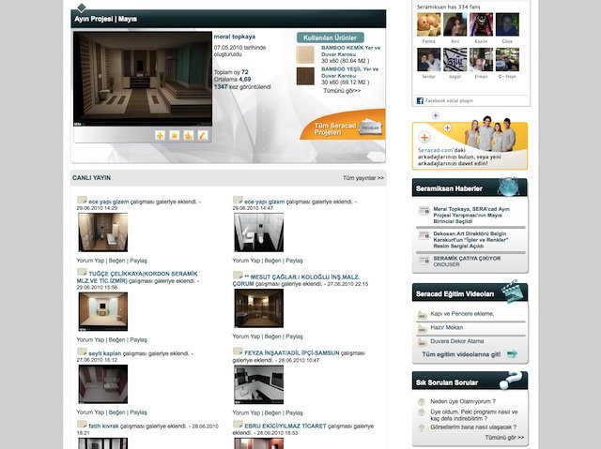The height and width of the screenshot is (449, 601).
Task: Click the news icon beside SERAMİK ÇATIYA ÇIKIYOR
Action: (424, 261)
